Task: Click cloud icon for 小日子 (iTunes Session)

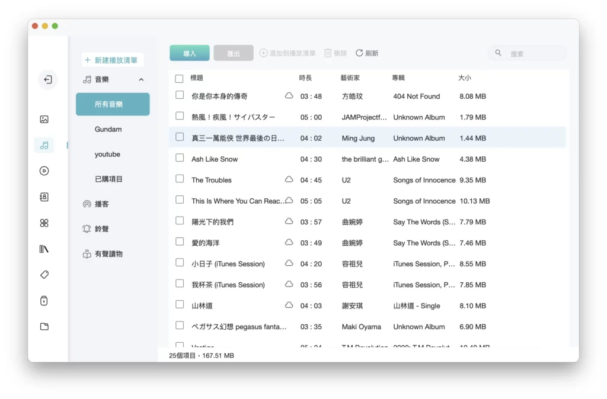Action: (289, 263)
